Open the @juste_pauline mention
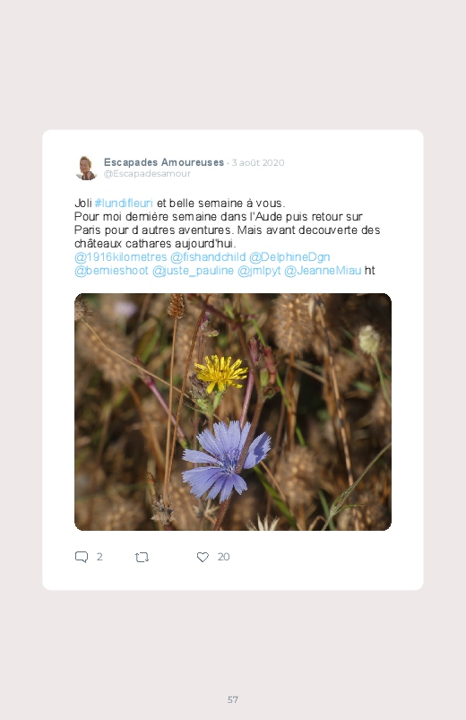This screenshot has width=466, height=720. (x=193, y=271)
